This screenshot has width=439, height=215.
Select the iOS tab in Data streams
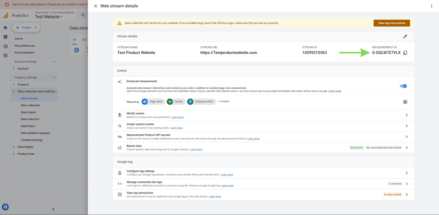click(84, 40)
